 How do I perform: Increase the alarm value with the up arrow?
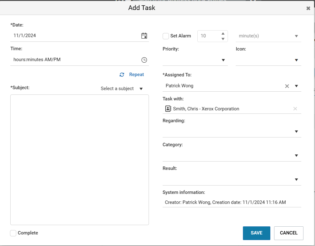(x=223, y=33)
